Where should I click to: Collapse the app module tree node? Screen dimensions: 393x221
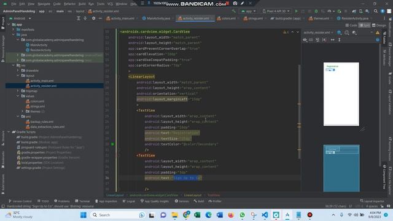[9, 25]
